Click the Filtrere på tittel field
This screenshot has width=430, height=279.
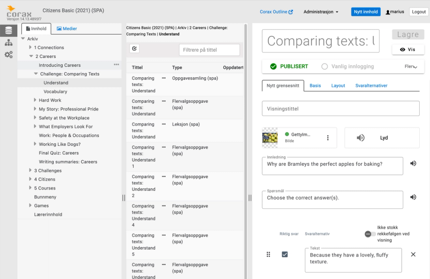[x=209, y=50]
